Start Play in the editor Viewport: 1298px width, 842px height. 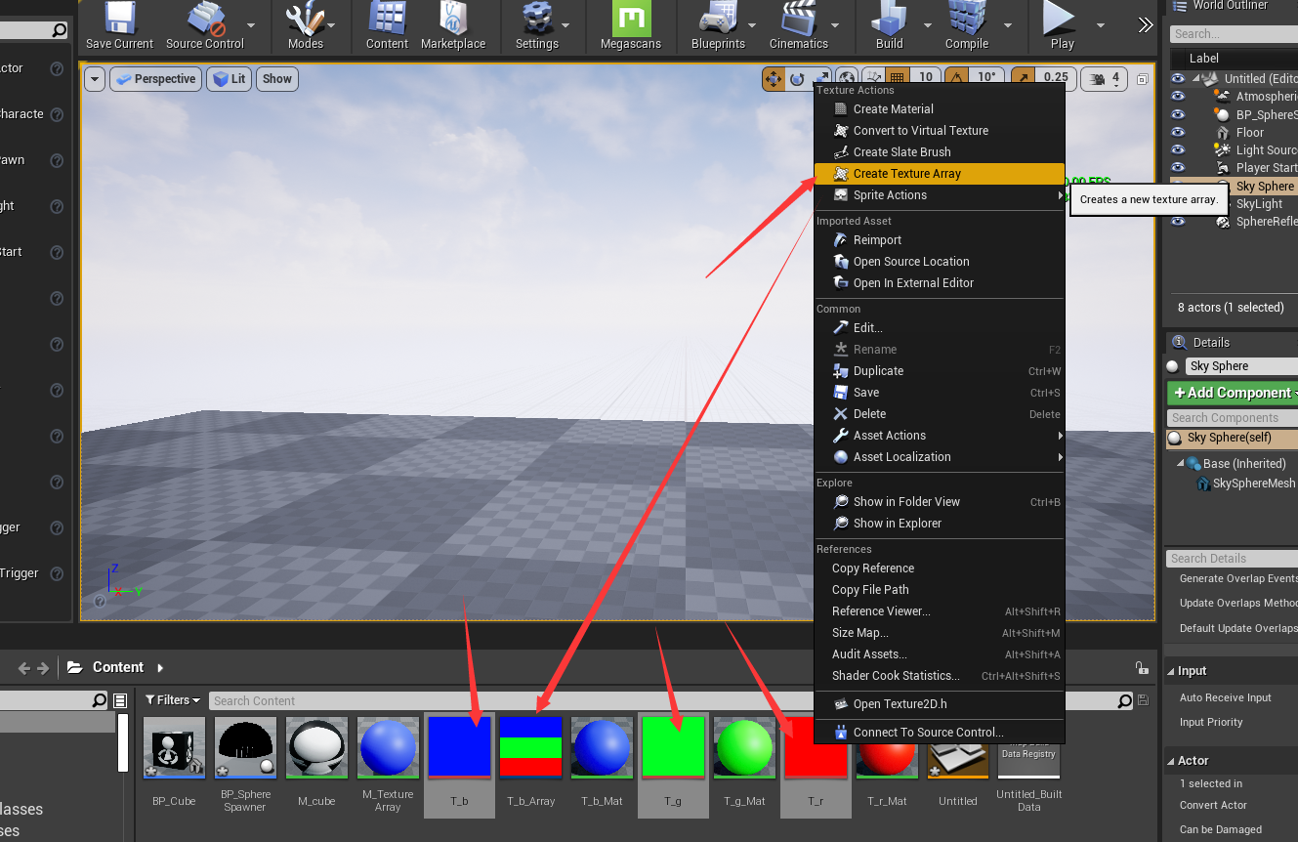[1062, 25]
